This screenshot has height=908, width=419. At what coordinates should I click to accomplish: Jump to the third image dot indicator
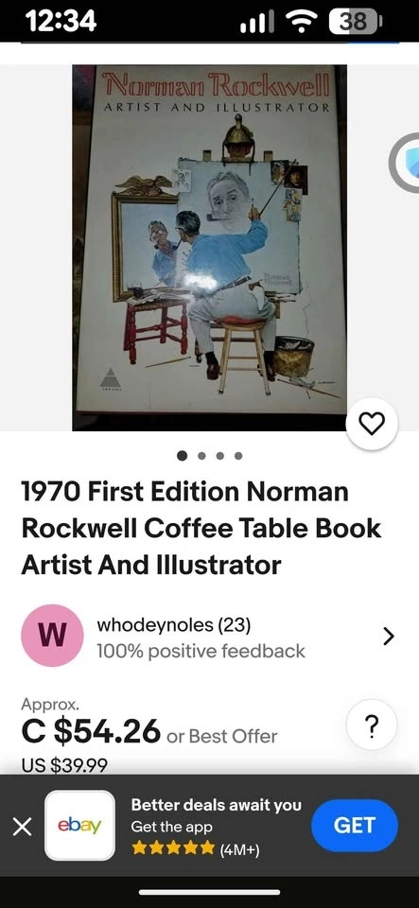tap(220, 456)
